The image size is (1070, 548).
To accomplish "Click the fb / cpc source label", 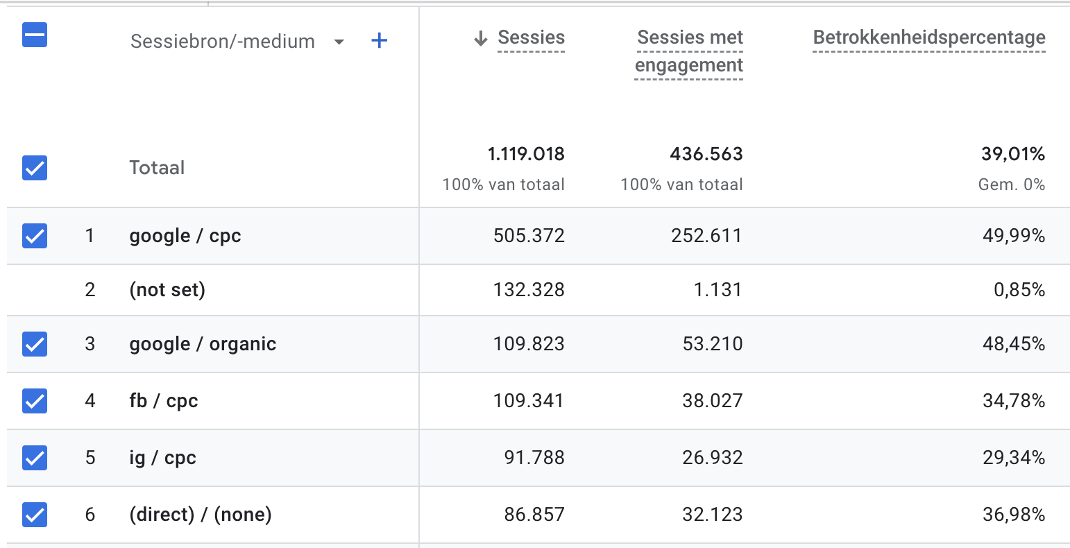I will click(164, 401).
